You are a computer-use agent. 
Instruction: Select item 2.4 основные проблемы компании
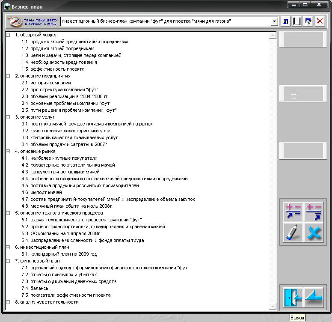point(66,103)
